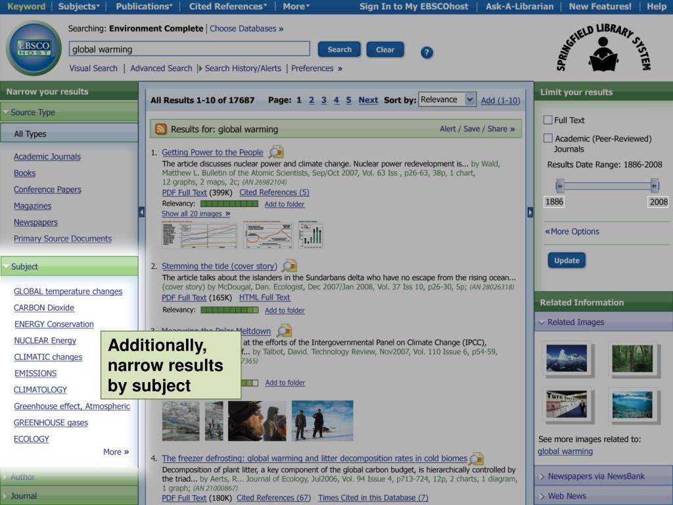
Task: Click the EBSCOhost logo
Action: point(34,48)
